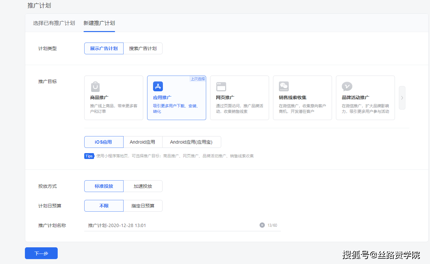This screenshot has width=430, height=264.
Task: Click the tips text about 小程序落地页
Action: pos(175,156)
